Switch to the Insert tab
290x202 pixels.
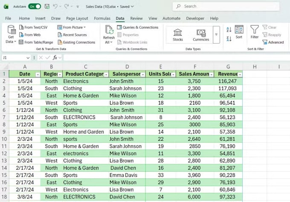click(41, 18)
